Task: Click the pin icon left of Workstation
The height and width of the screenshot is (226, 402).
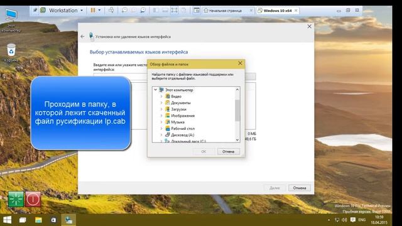Action: 35,10
